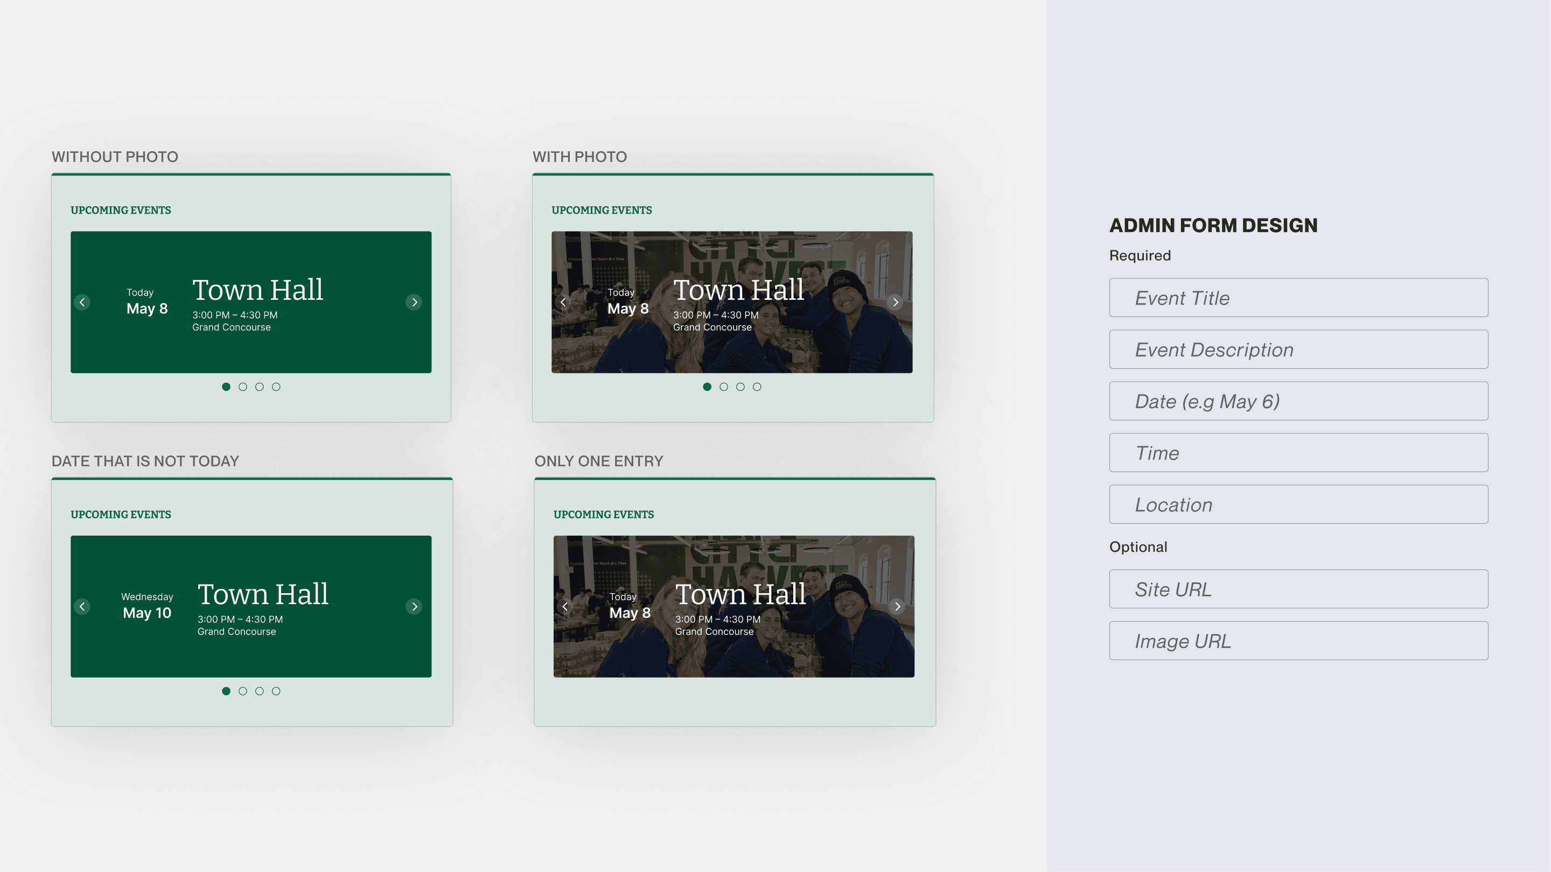
Task: Click previous arrow in Without Photo carousel
Action: 82,302
